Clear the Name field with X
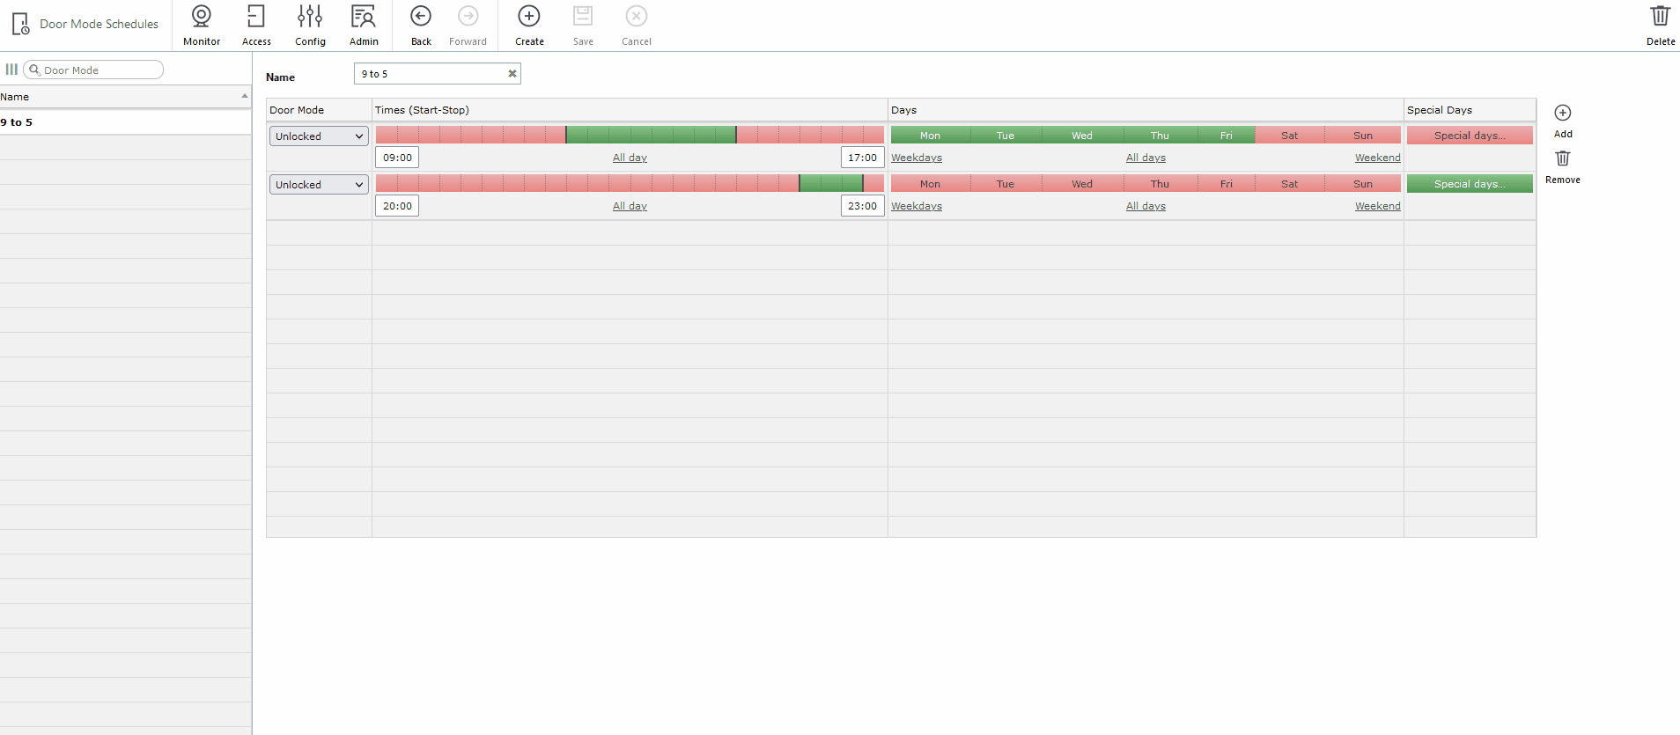Image resolution: width=1680 pixels, height=735 pixels. coord(512,74)
